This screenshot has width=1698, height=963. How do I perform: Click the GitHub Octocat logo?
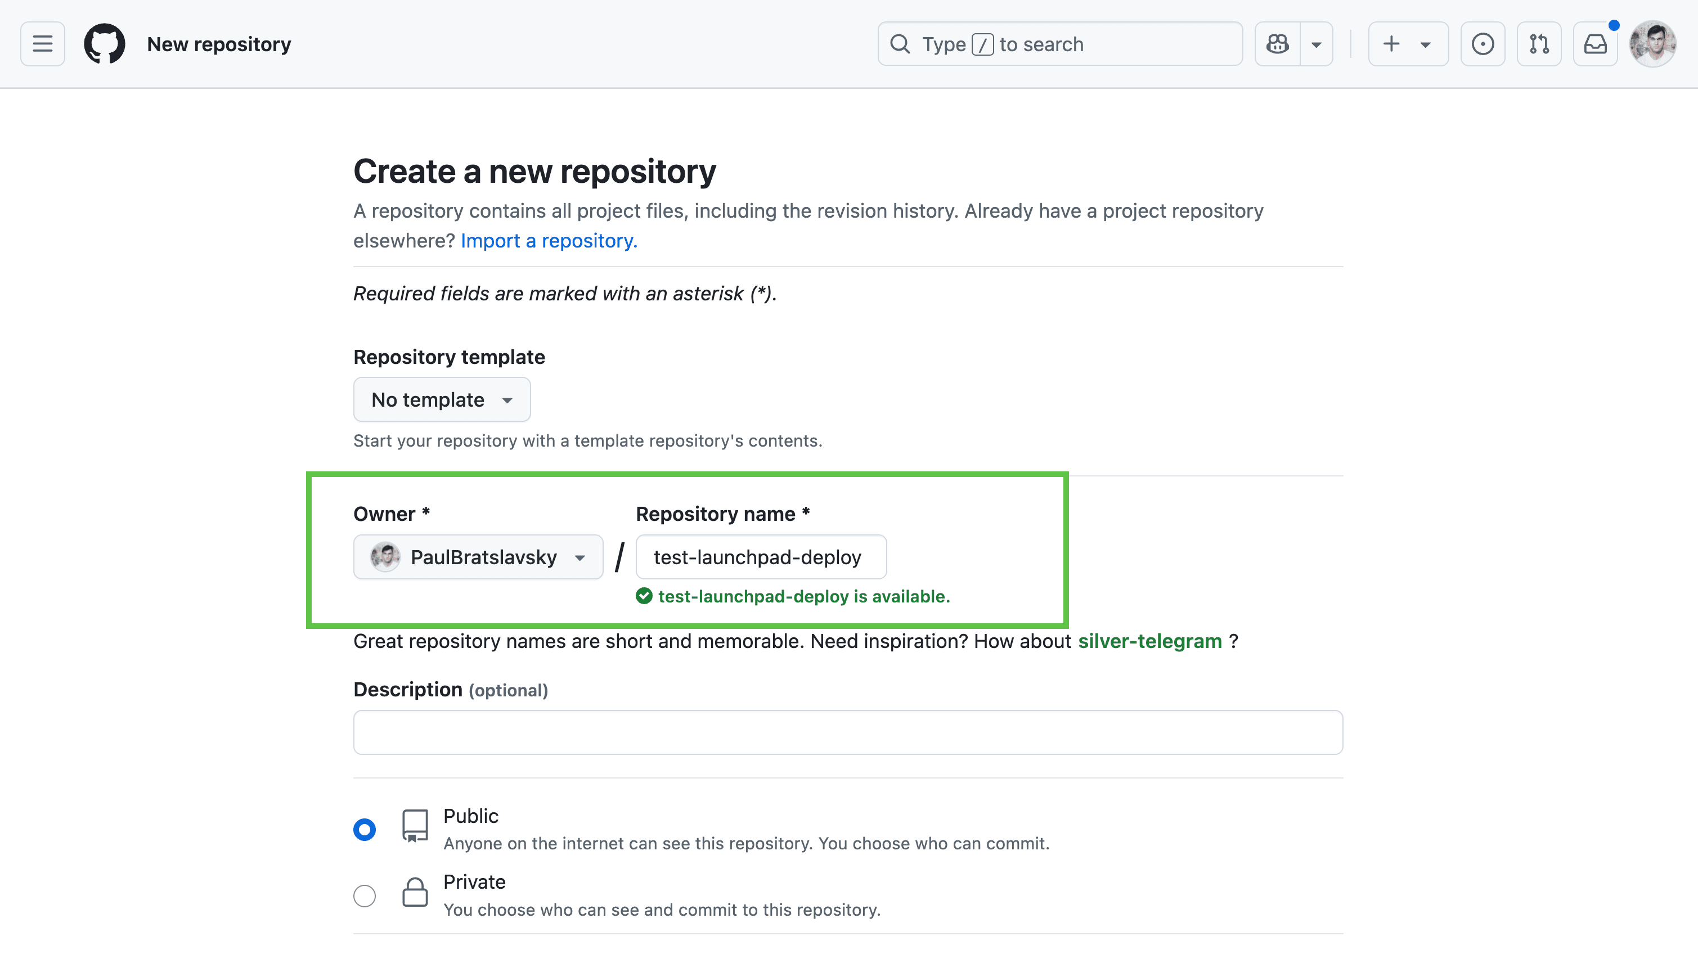coord(105,44)
